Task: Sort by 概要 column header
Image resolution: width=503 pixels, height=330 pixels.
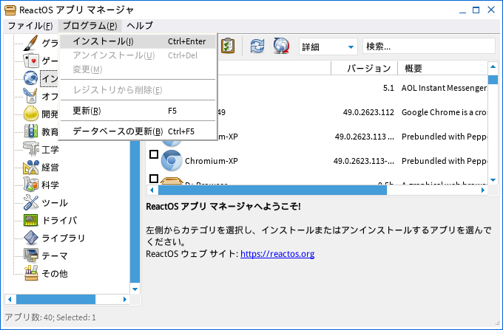Action: [442, 68]
